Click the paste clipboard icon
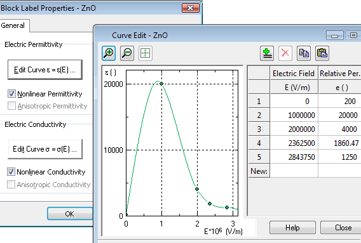 point(322,53)
